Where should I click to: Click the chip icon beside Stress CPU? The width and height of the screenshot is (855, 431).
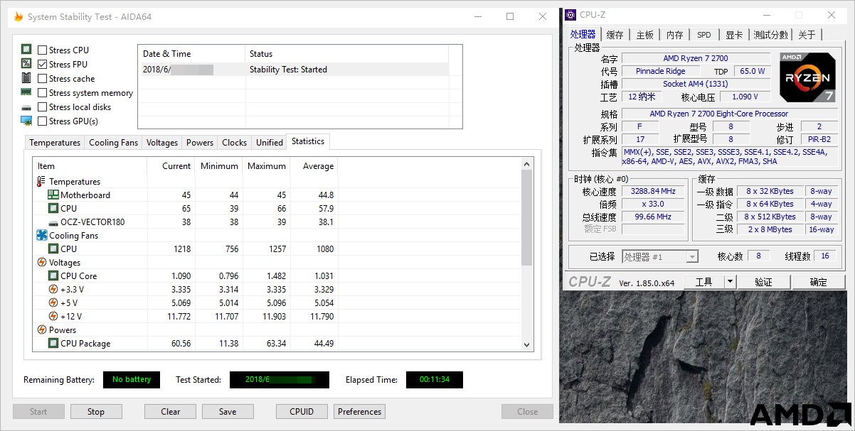click(26, 50)
